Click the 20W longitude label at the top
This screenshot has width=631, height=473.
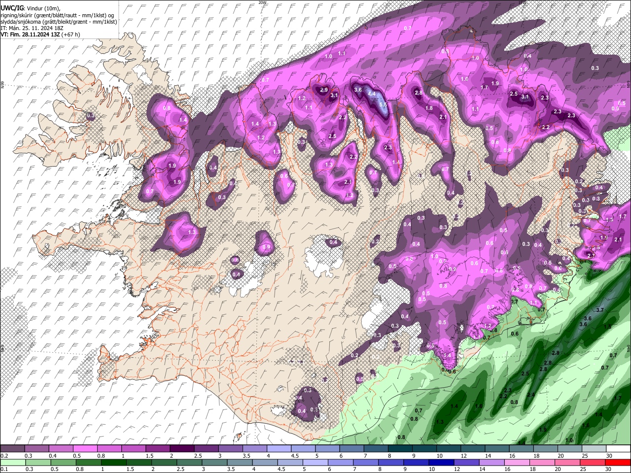coord(263,2)
